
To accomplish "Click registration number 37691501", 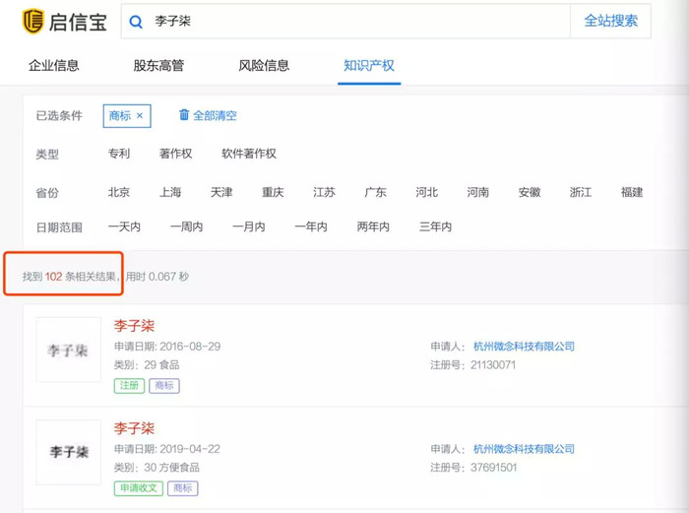I will (x=493, y=468).
